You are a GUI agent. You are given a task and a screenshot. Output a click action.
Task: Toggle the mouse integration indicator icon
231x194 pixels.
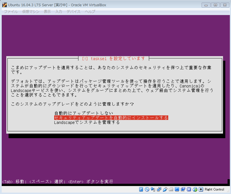pos(195,189)
